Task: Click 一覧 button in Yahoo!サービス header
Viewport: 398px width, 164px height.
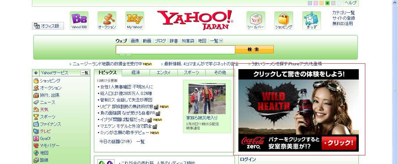Action: [x=85, y=73]
